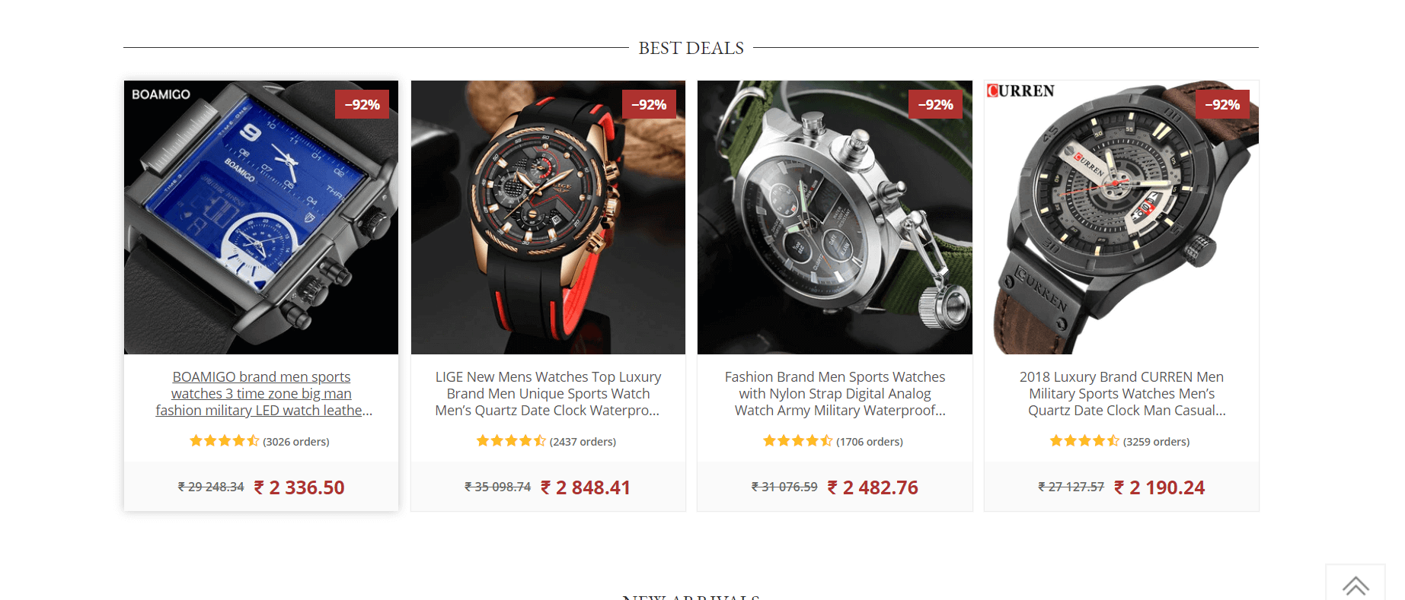Viewport: 1405px width, 600px height.
Task: Click the -92% badge on nylon strap watch
Action: click(935, 104)
